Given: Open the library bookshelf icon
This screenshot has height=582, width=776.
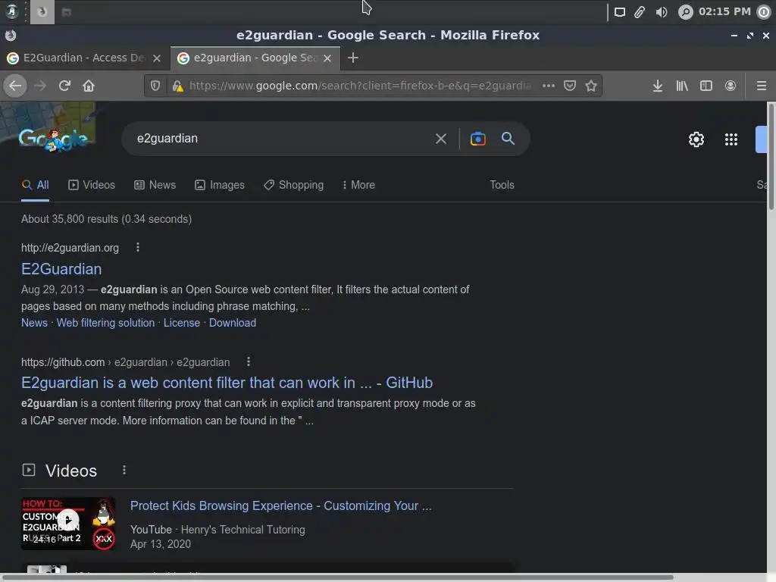Looking at the screenshot, I should pos(682,86).
